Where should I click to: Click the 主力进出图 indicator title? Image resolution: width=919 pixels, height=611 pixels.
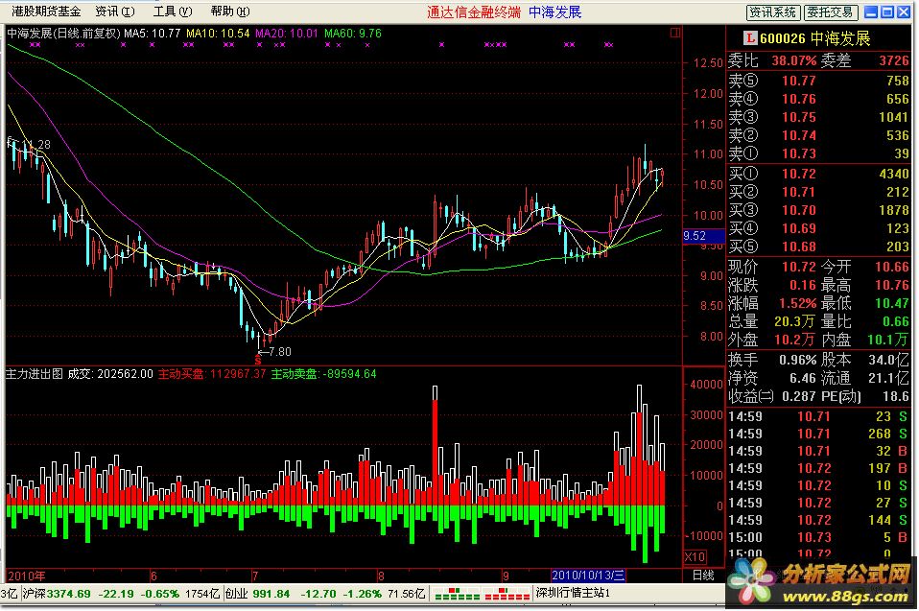[34, 374]
